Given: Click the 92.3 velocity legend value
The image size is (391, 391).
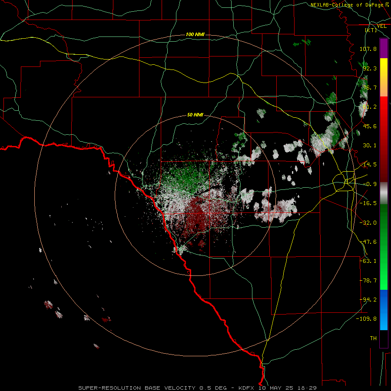Looking at the screenshot, I should 370,68.
